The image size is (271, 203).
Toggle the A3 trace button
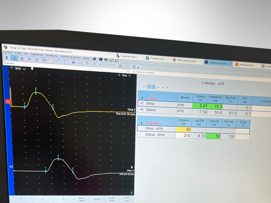(x=153, y=87)
